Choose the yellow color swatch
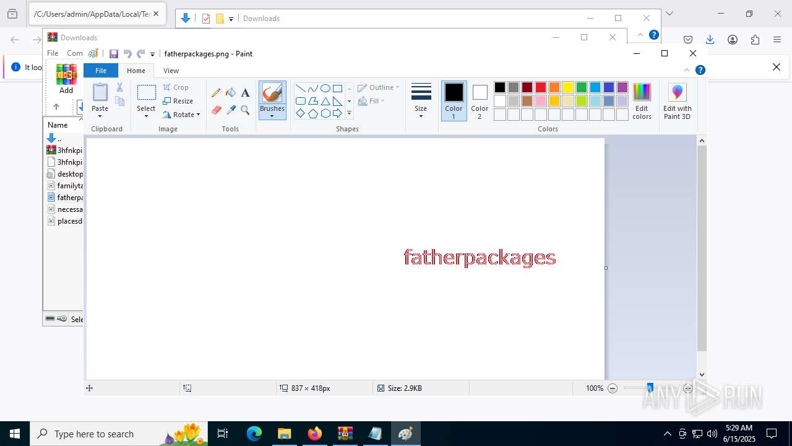The height and width of the screenshot is (446, 792). click(568, 87)
